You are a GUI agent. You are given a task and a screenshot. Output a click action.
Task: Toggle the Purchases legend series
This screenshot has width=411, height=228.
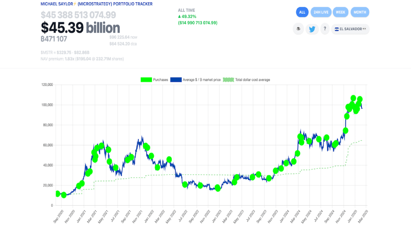[154, 80]
